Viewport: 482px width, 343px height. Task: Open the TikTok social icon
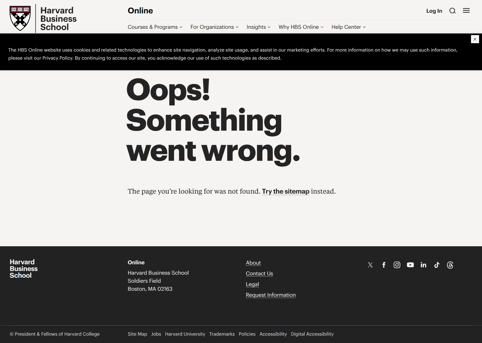(x=437, y=265)
